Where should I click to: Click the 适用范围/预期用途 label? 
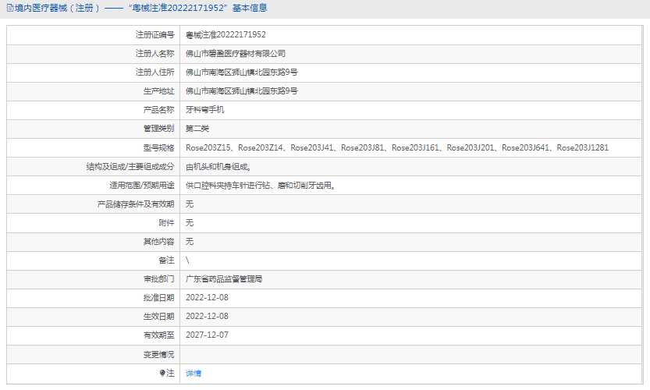142,186
